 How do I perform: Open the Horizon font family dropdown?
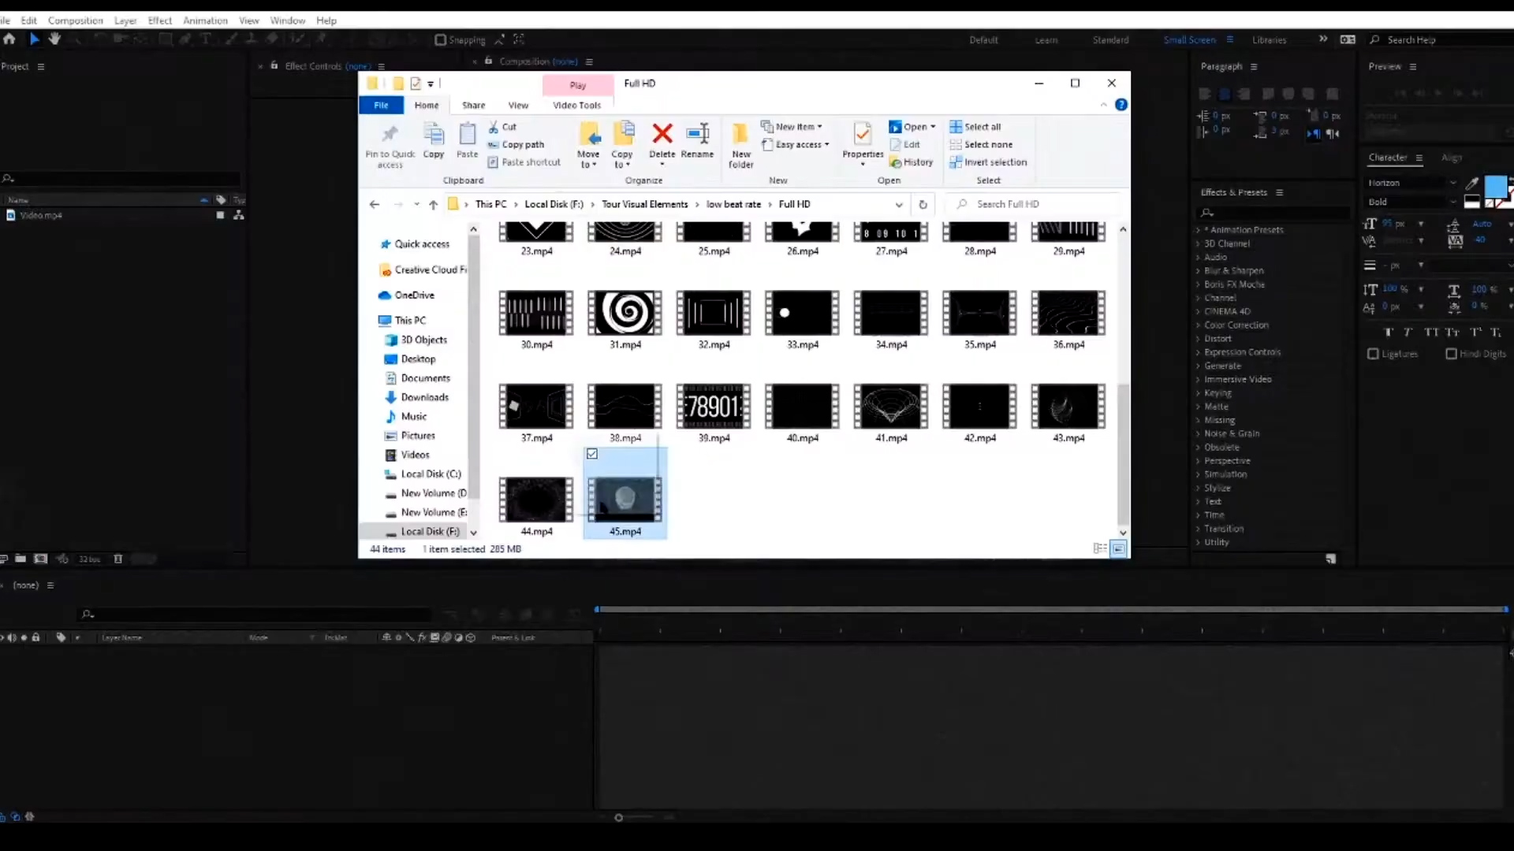[x=1452, y=183]
